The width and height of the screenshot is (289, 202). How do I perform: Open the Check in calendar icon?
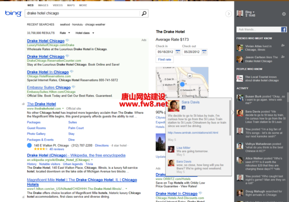tap(178, 52)
